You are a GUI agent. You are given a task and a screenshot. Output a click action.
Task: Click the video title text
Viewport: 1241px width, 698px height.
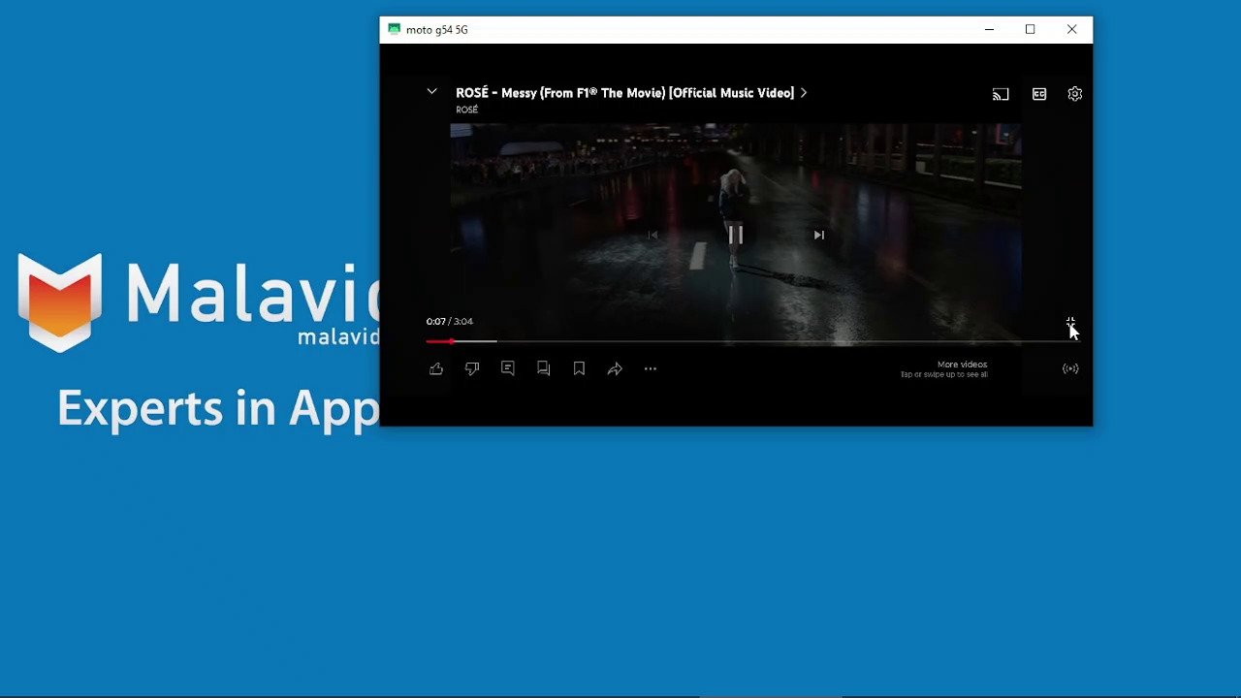click(624, 93)
